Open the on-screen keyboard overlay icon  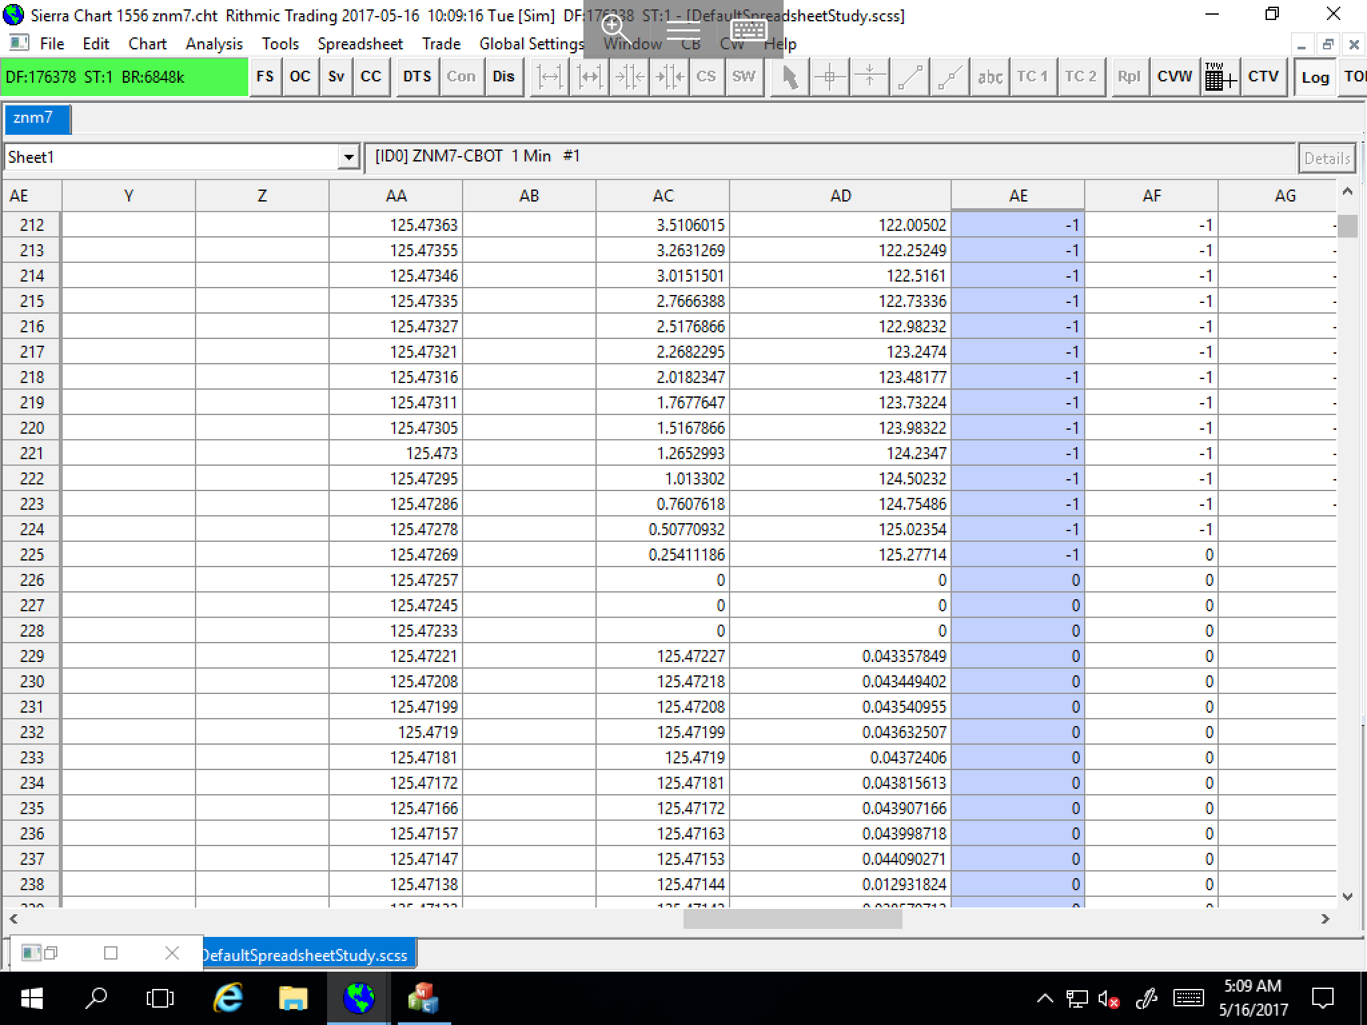point(749,29)
